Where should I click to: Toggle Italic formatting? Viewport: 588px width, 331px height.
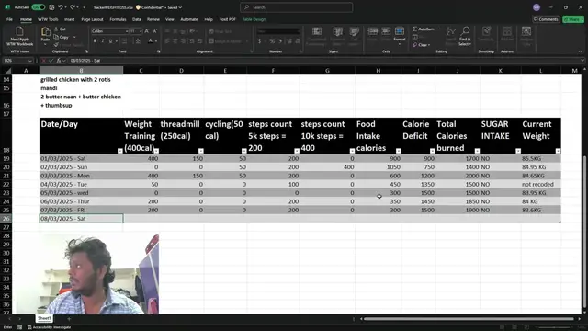tap(102, 40)
